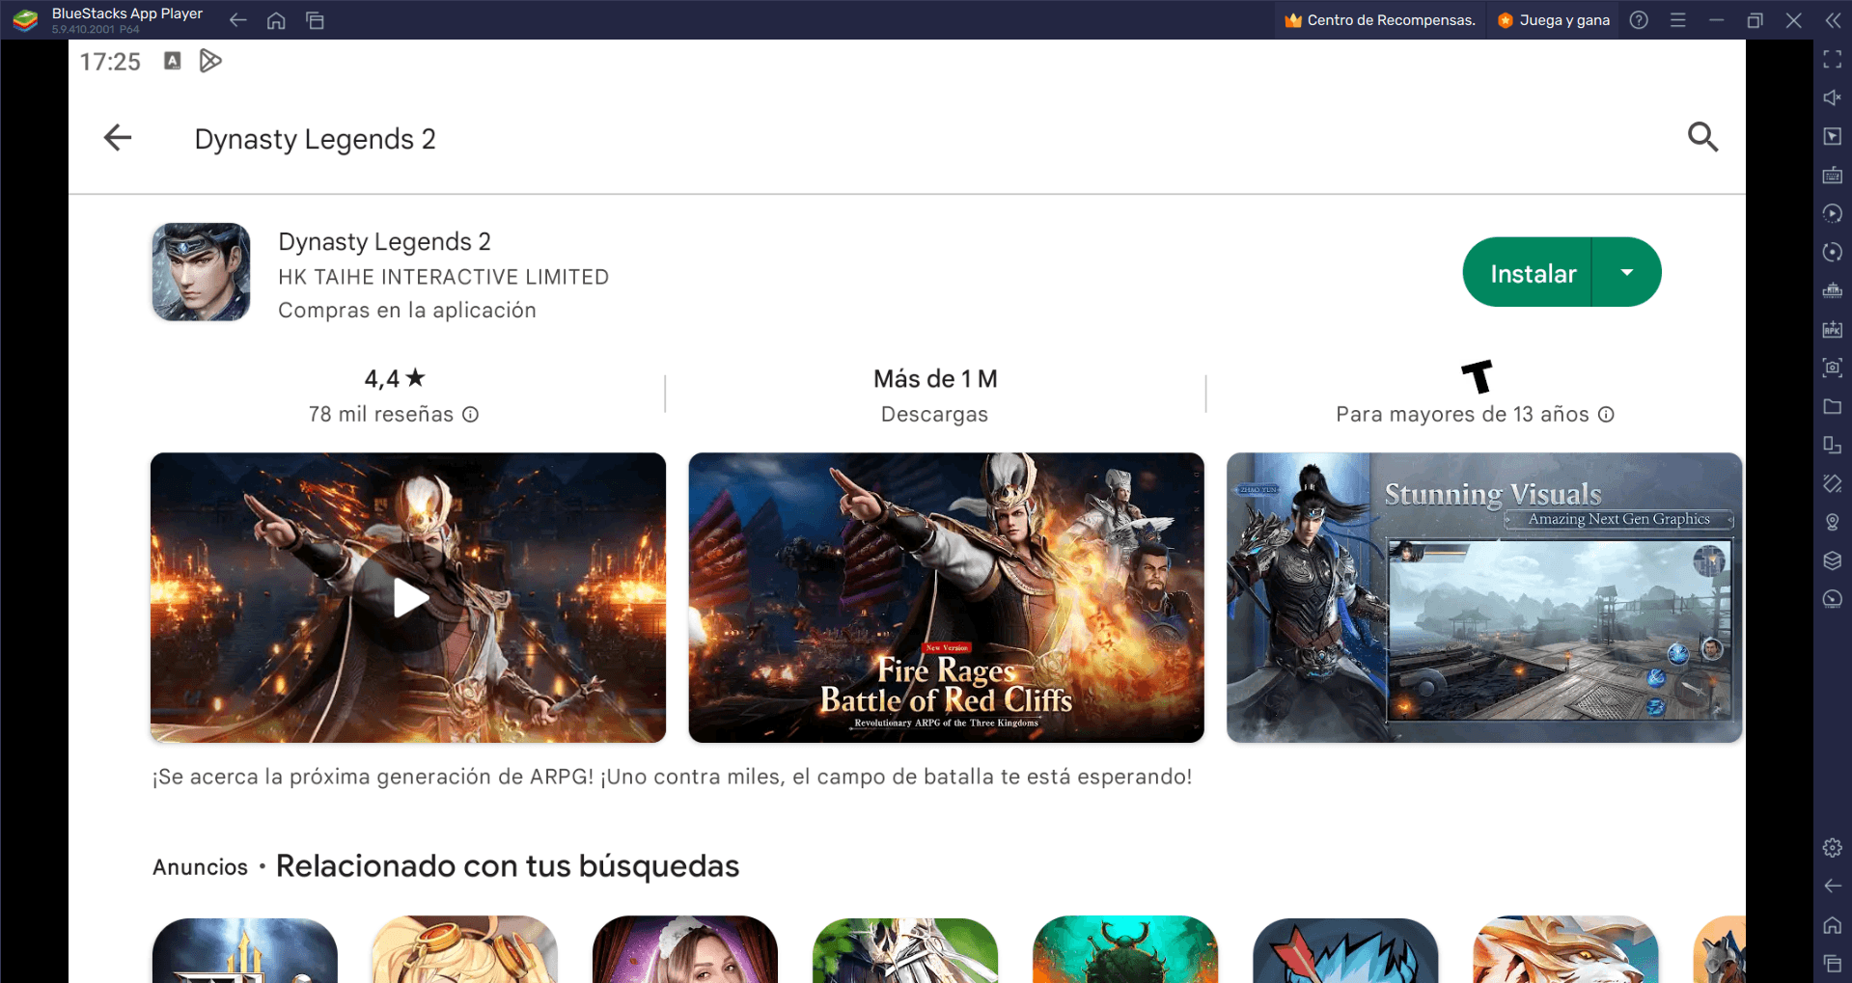Viewport: 1852px width, 983px height.
Task: Show info about 78 mil reseñas
Action: click(470, 415)
